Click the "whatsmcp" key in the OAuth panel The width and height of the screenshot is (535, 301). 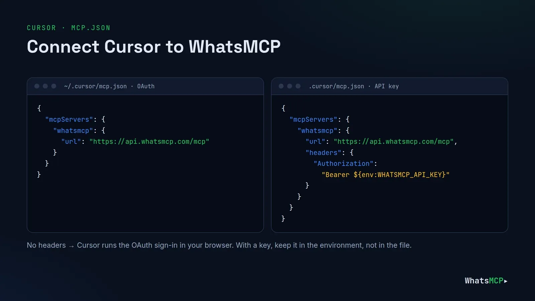[73, 130]
